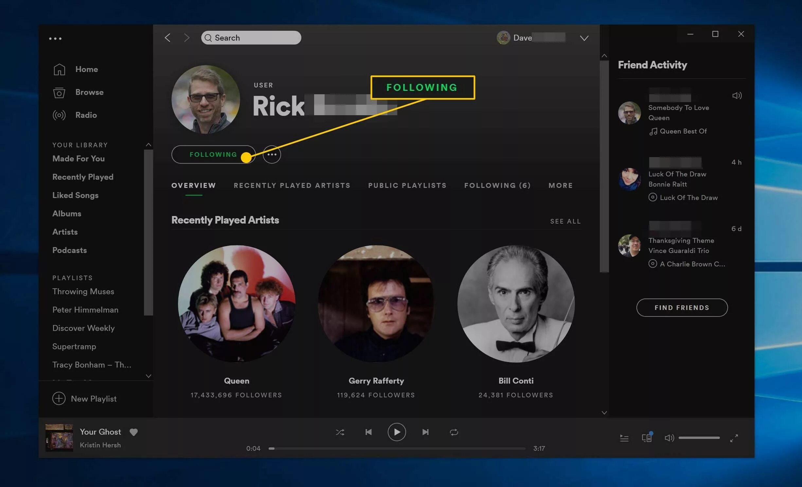Click See All for recently played artists
802x487 pixels.
(x=565, y=222)
